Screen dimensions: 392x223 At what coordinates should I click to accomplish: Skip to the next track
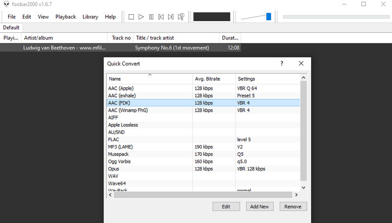click(x=171, y=17)
